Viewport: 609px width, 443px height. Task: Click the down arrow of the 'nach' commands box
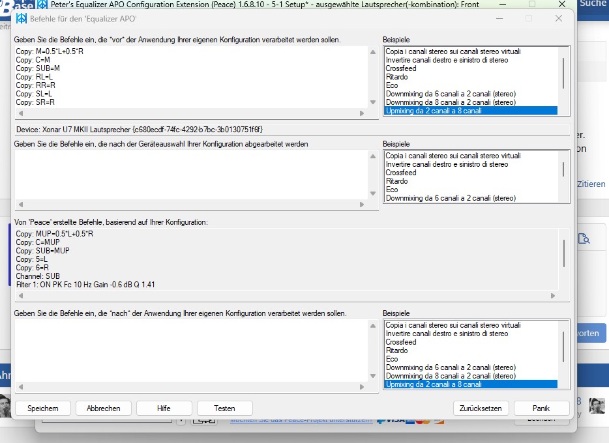[373, 375]
